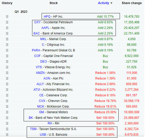Click history icon for Taiwan Semiconductor

pyautogui.click(x=7, y=129)
